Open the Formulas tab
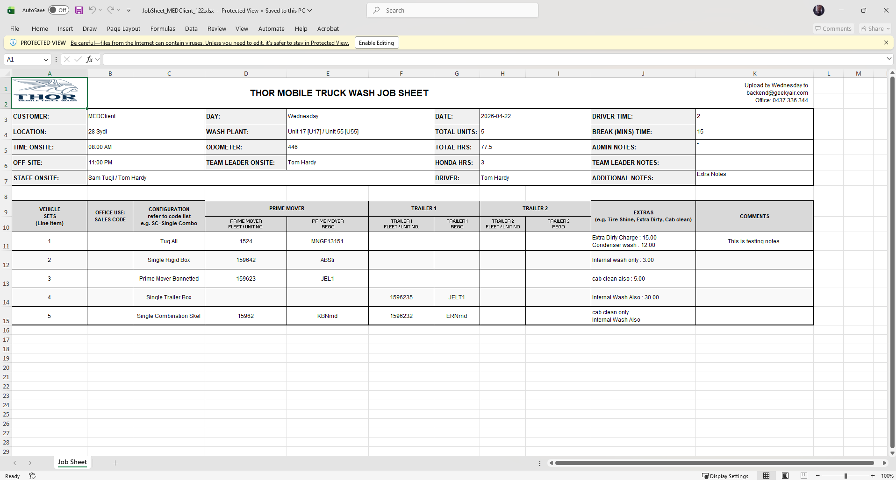The width and height of the screenshot is (896, 480). click(x=163, y=28)
